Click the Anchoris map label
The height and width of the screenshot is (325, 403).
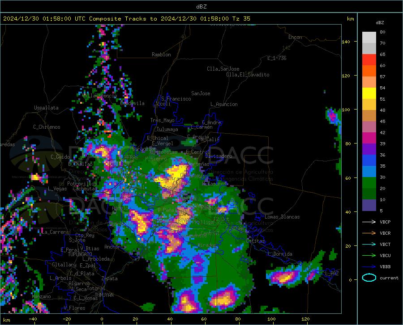[x=115, y=247]
